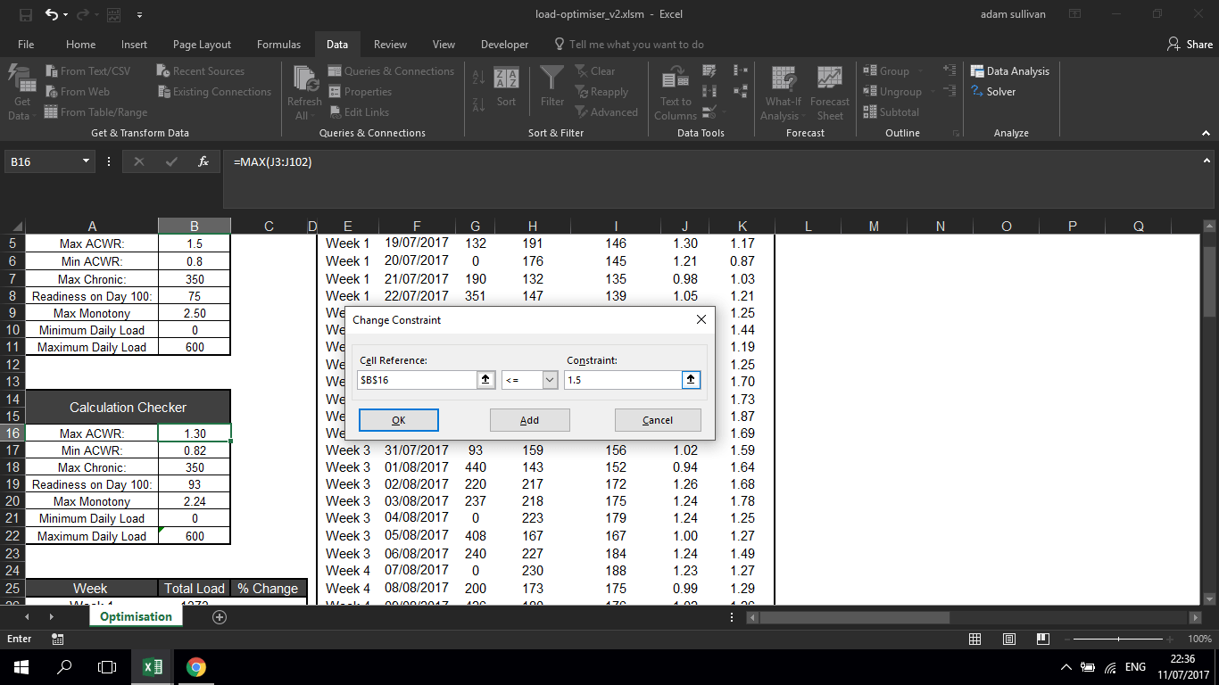The width and height of the screenshot is (1219, 685).
Task: Select the Optimisation sheet tab
Action: [x=136, y=615]
